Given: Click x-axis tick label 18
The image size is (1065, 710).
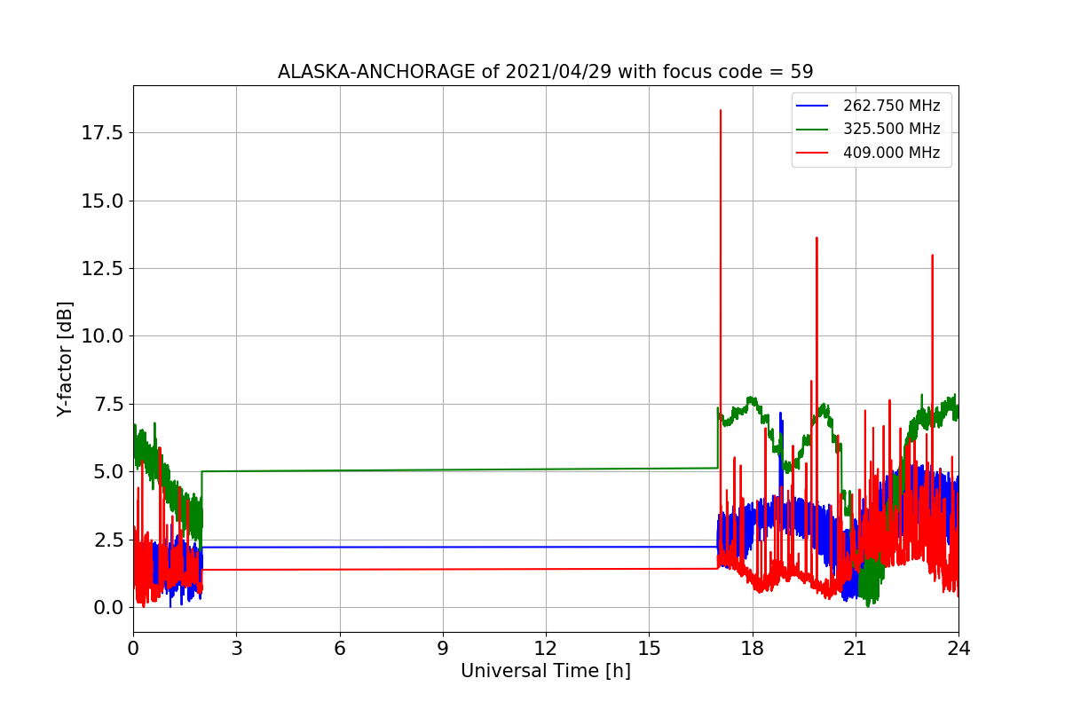Looking at the screenshot, I should pyautogui.click(x=752, y=648).
